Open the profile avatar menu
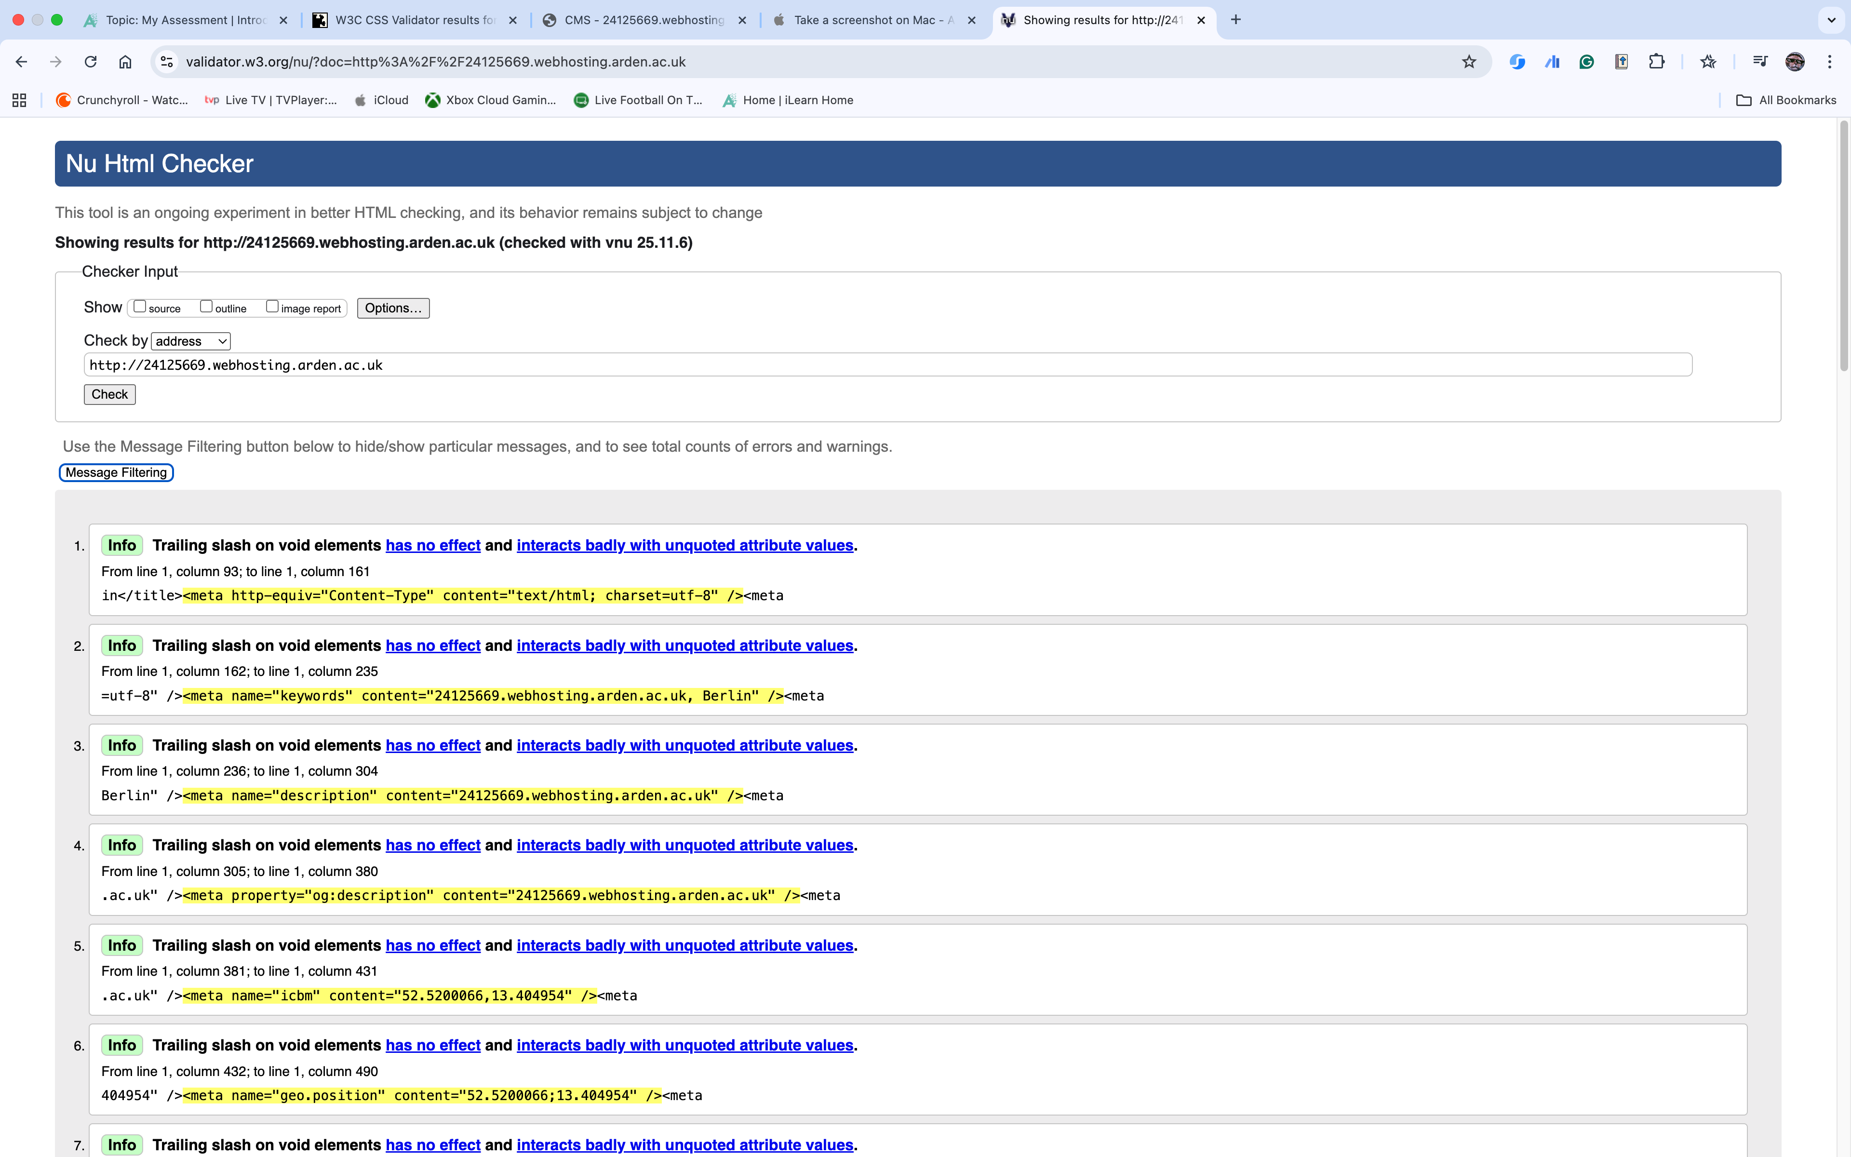 (1795, 62)
